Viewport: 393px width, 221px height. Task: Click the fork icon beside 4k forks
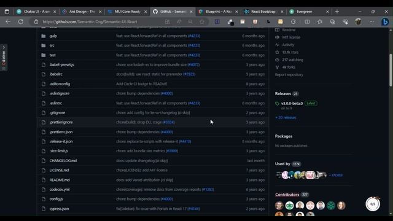tap(277, 67)
